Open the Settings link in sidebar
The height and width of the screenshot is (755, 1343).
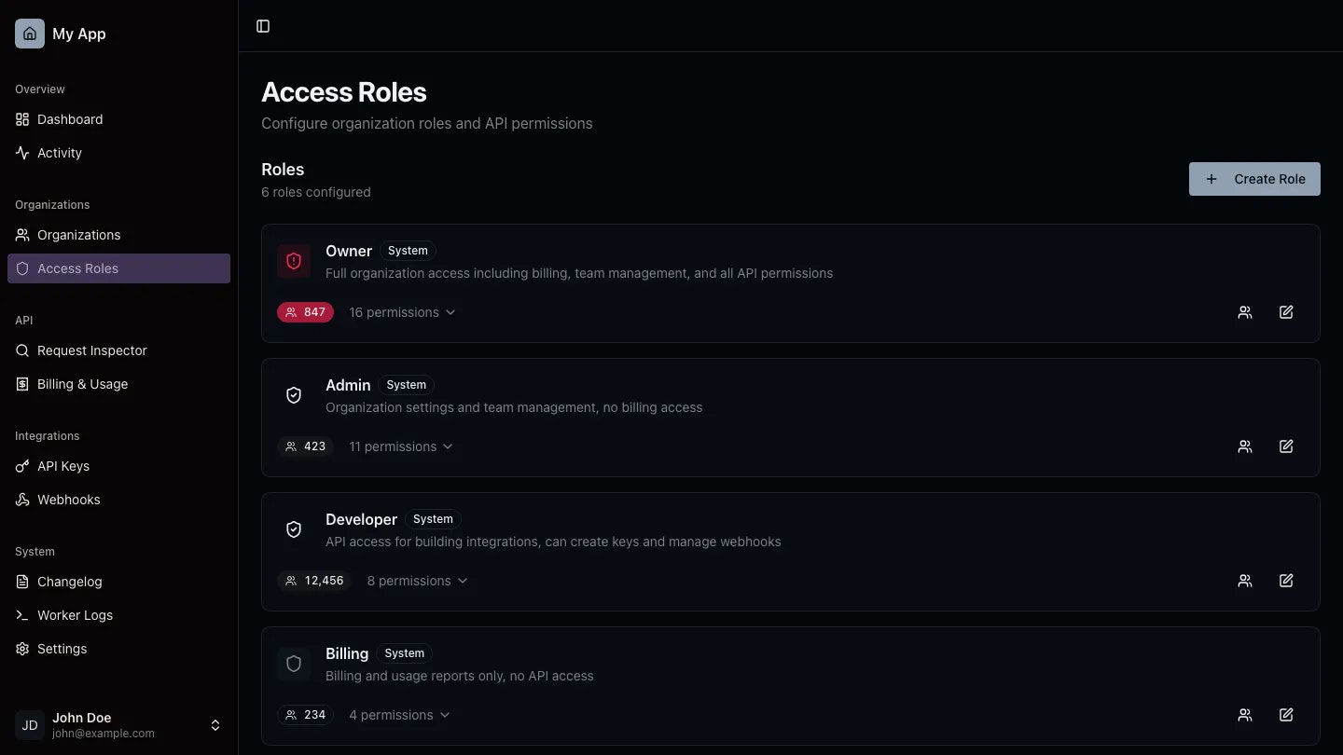[62, 649]
